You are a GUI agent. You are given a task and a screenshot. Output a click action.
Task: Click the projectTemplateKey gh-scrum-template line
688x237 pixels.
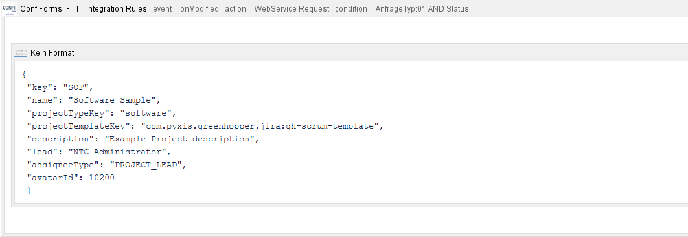[x=205, y=126]
